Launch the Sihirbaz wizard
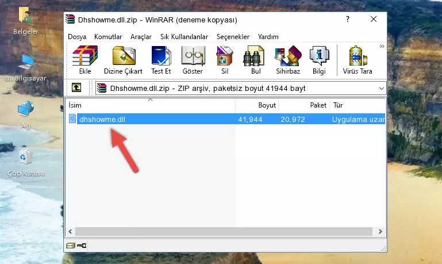The height and width of the screenshot is (264, 442). point(288,60)
